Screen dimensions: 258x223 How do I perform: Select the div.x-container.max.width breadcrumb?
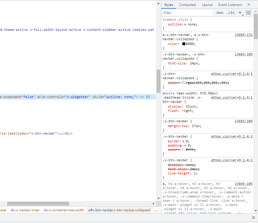point(64,210)
